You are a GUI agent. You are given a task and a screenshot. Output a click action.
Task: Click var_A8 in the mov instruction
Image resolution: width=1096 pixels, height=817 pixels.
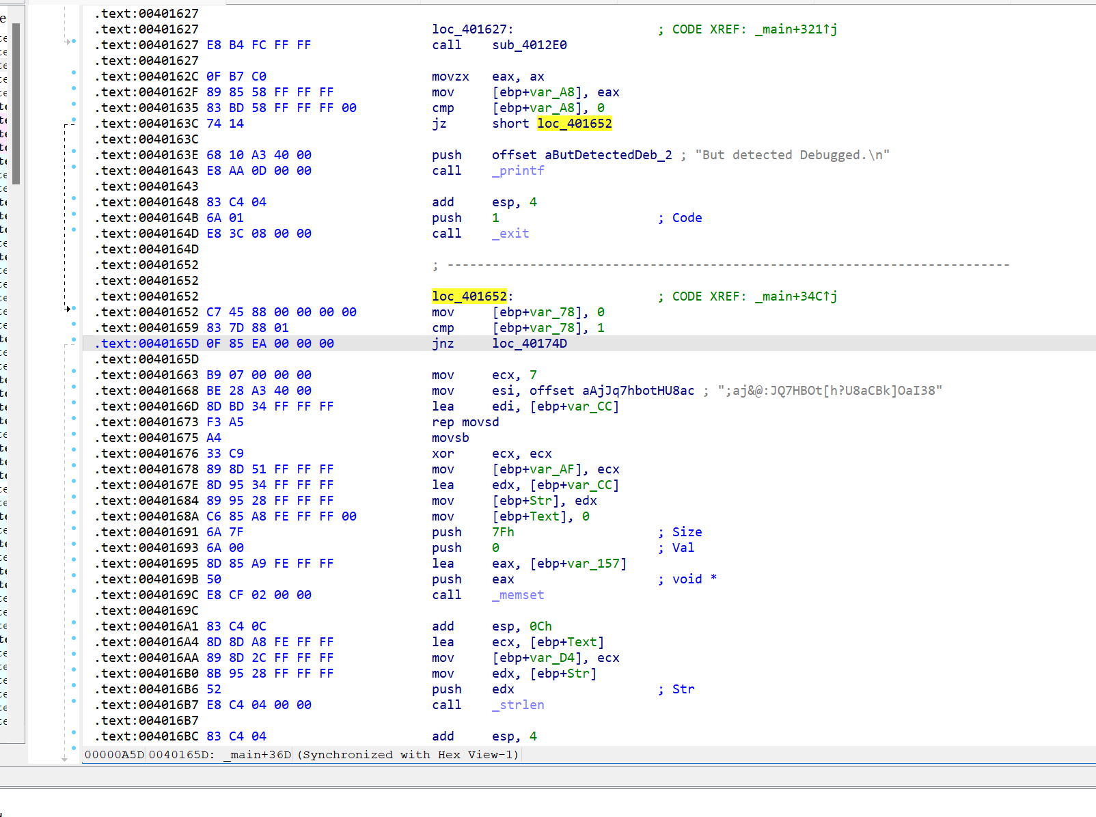[x=552, y=92]
